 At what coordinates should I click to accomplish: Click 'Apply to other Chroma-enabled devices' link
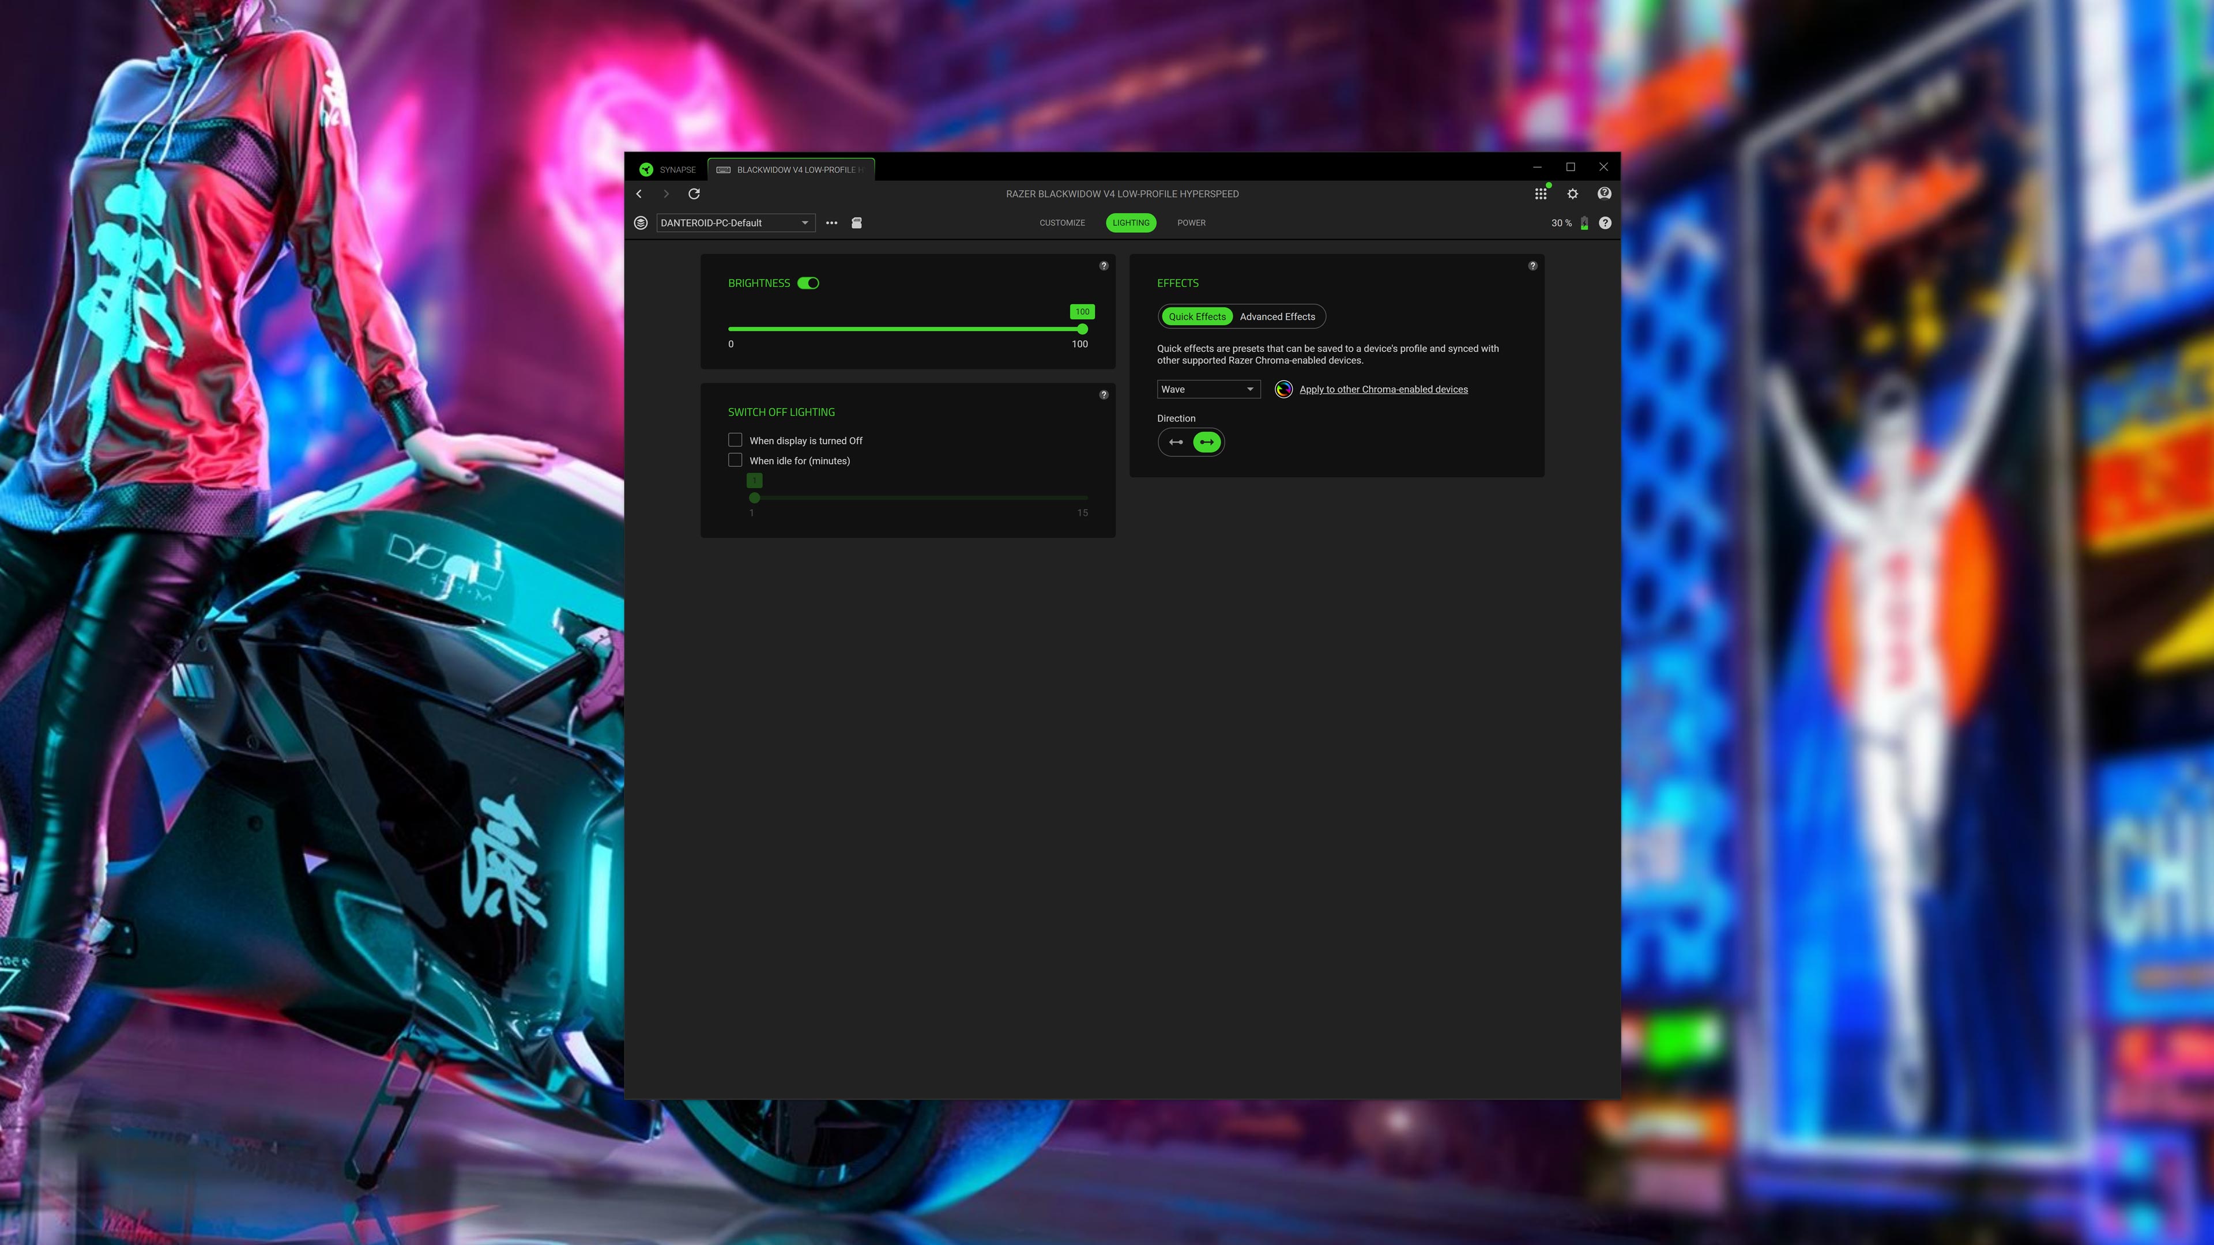click(1383, 388)
